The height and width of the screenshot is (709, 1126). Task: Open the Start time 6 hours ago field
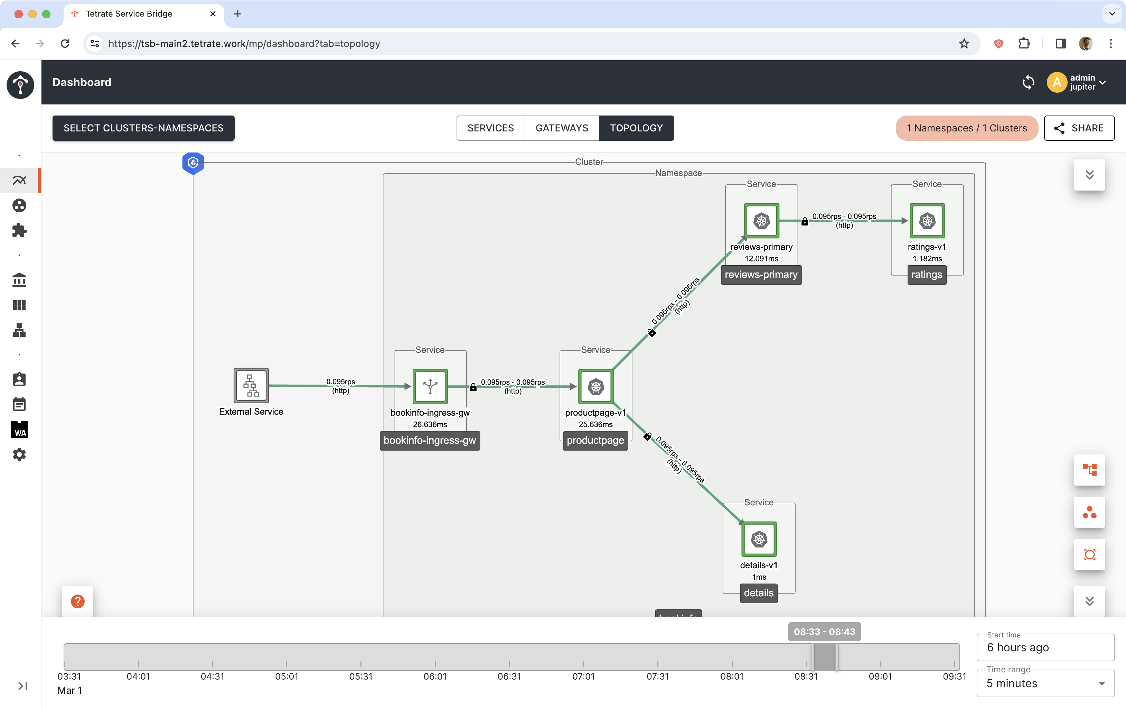[1045, 647]
